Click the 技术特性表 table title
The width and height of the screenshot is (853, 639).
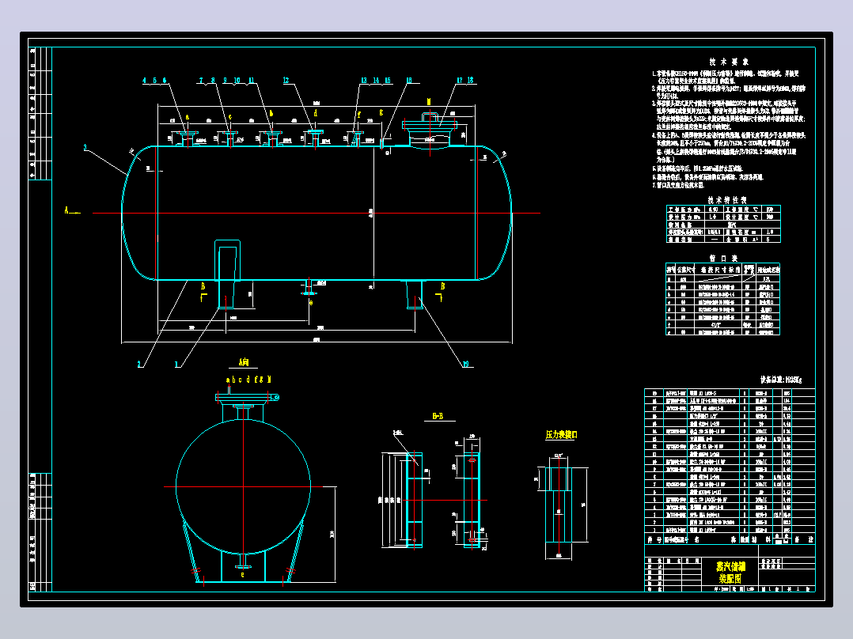[x=726, y=200]
